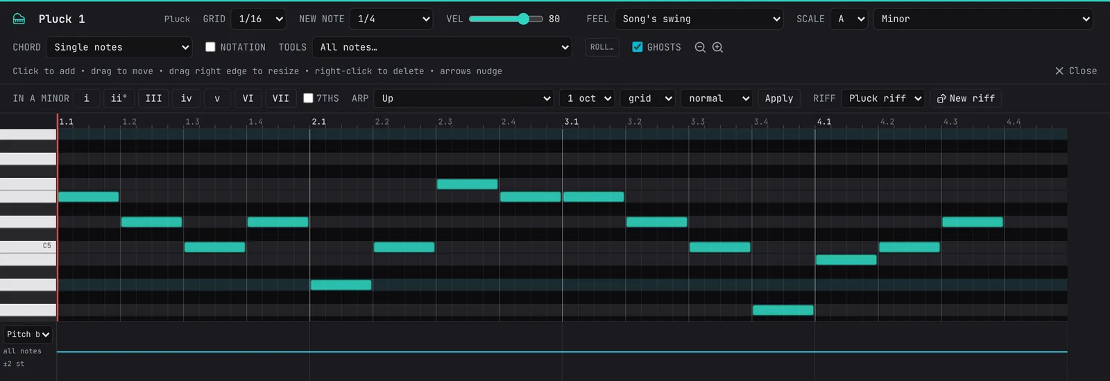Click the 4.4 beat marker
Viewport: 1110px width, 381px height.
1014,121
